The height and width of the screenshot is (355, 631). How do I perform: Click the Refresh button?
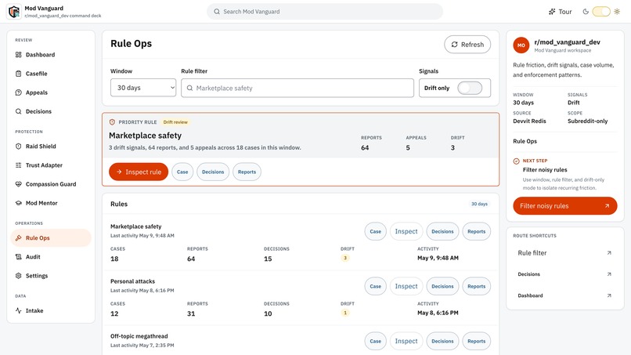point(467,45)
